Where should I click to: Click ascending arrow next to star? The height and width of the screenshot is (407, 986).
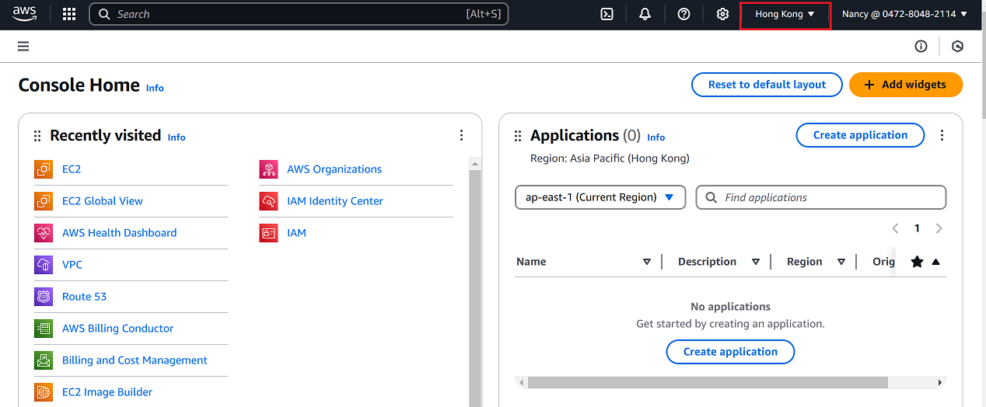935,262
